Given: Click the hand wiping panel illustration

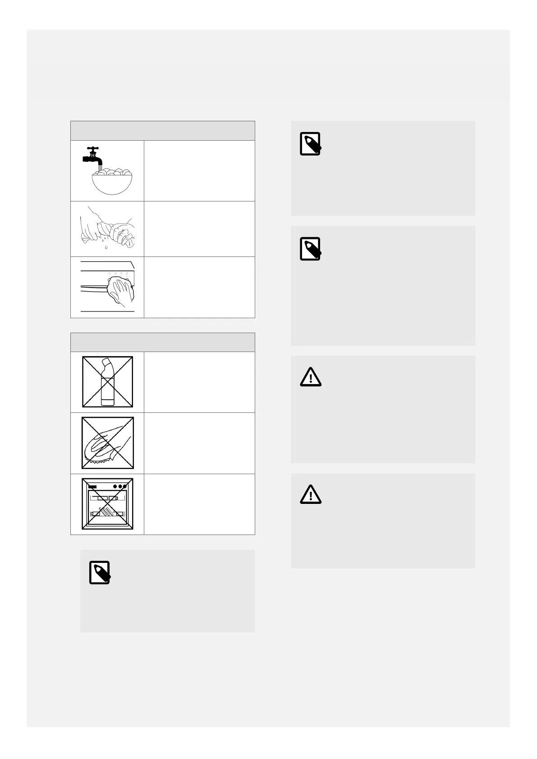Looking at the screenshot, I should pyautogui.click(x=107, y=287).
